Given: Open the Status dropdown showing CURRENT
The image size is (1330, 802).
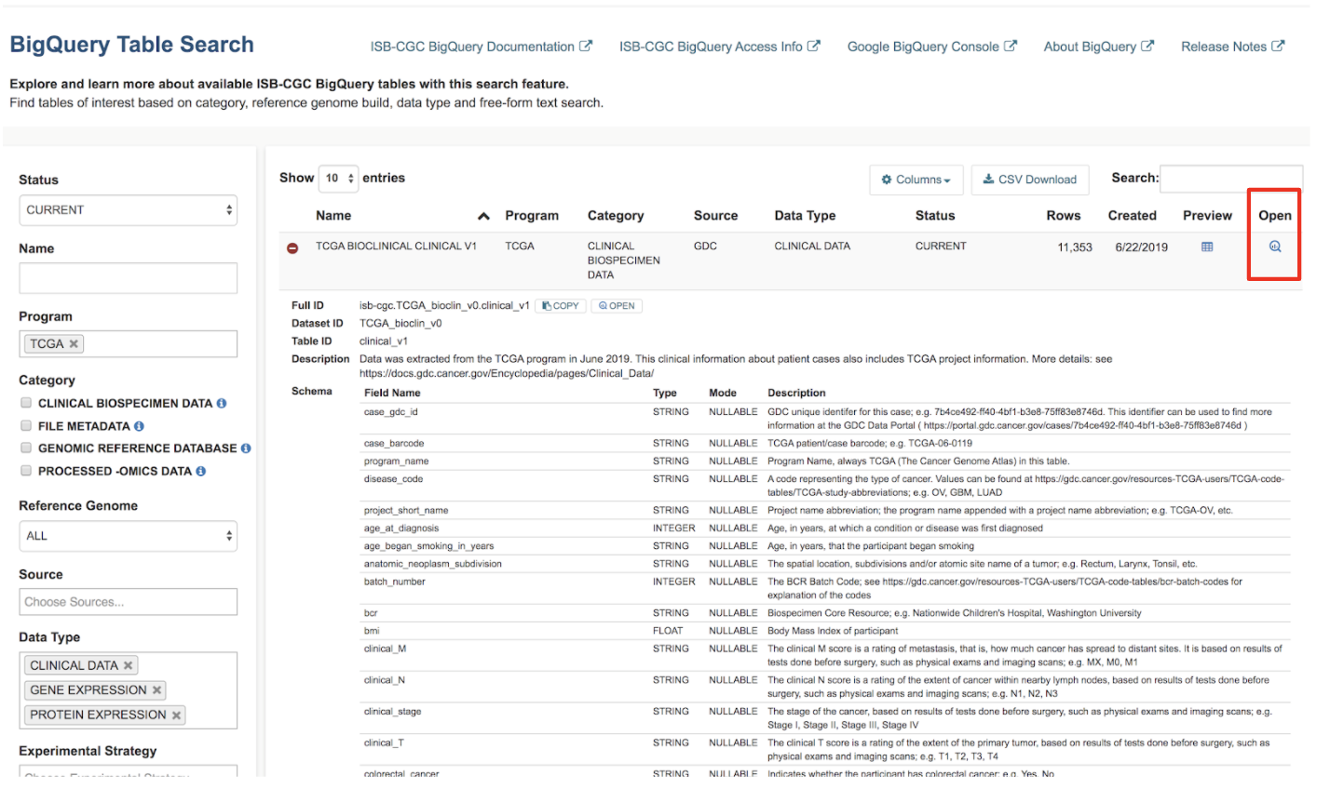Looking at the screenshot, I should (128, 210).
